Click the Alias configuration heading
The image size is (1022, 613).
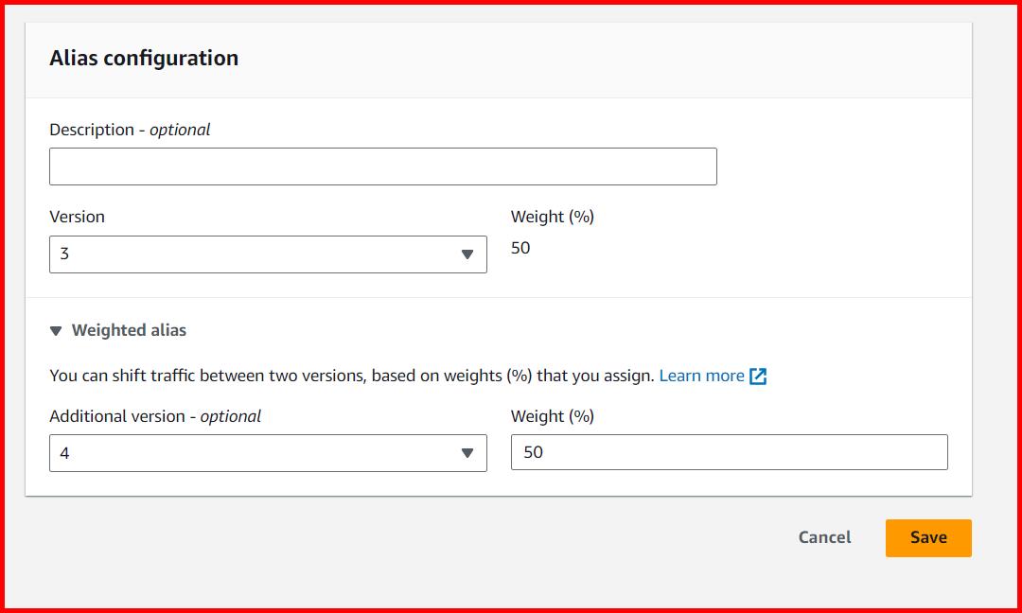coord(144,58)
